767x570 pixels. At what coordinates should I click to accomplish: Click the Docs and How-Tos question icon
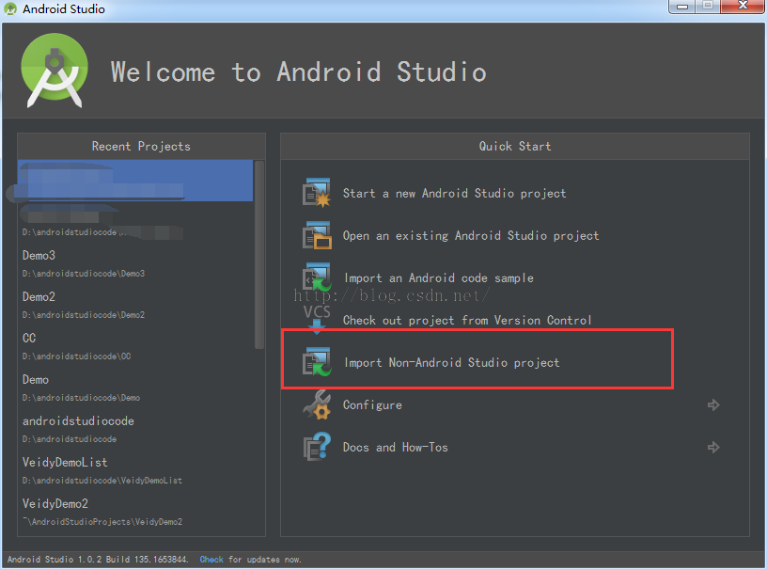[x=317, y=447]
